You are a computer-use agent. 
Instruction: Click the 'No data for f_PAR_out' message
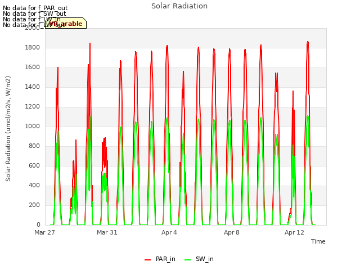pos(35,8)
